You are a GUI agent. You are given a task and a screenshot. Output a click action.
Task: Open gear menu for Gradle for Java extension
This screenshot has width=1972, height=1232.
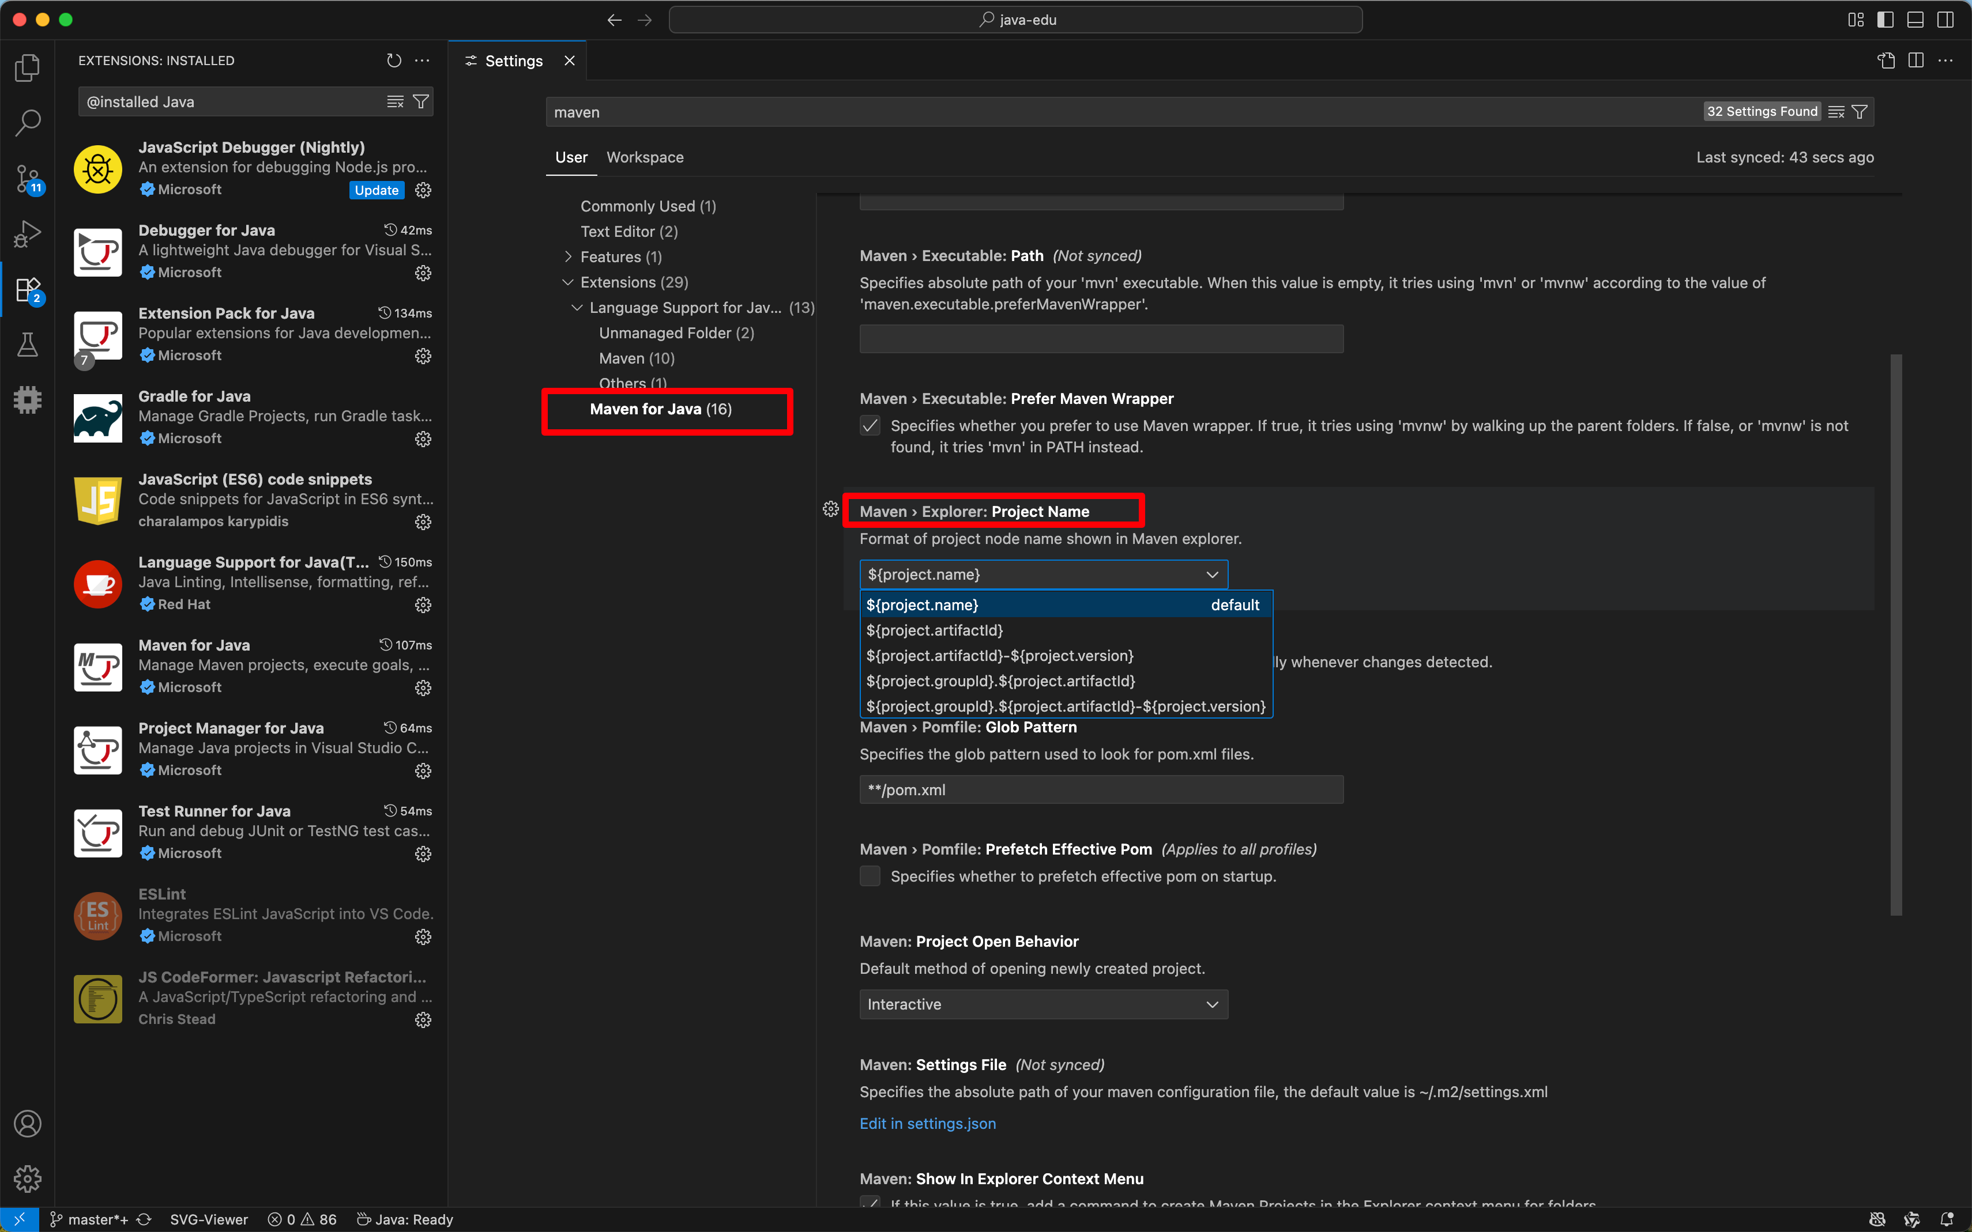[x=423, y=439]
